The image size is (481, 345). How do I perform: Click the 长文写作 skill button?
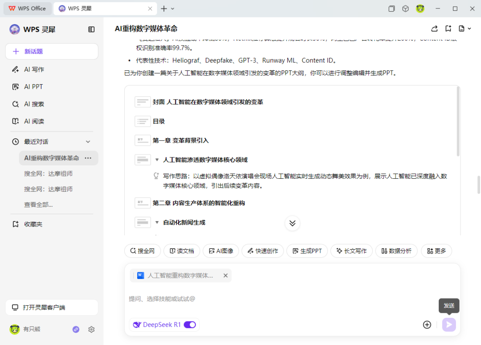tap(351, 251)
